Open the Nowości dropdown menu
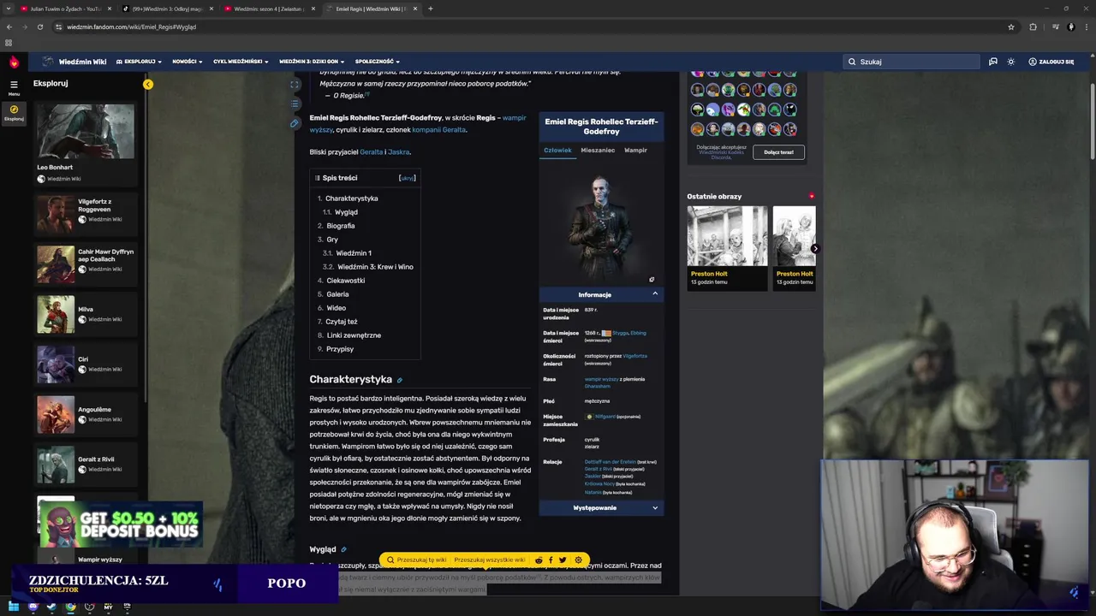 click(187, 62)
